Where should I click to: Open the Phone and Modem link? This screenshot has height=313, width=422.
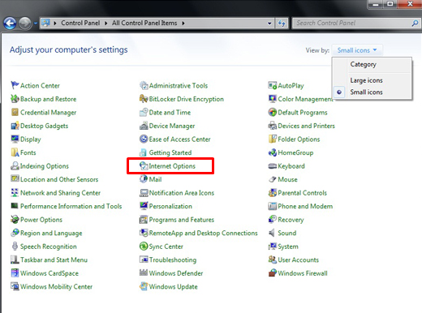[x=305, y=206]
